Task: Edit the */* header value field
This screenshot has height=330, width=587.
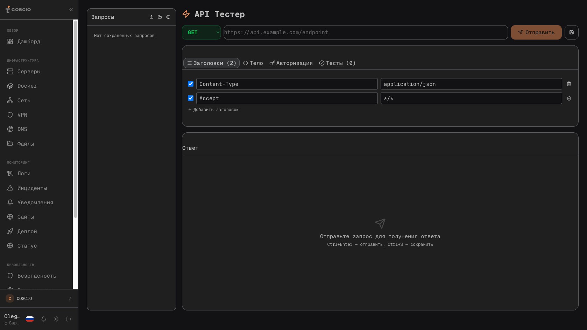Action: click(x=471, y=98)
